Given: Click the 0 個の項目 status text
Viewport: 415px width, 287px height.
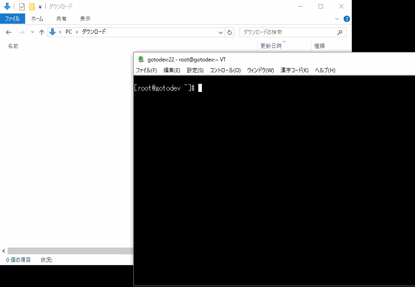Looking at the screenshot, I should pos(18,260).
